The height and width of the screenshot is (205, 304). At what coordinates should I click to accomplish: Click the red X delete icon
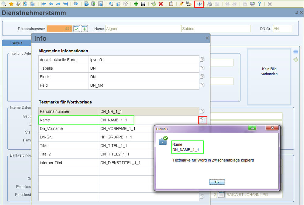point(161,4)
